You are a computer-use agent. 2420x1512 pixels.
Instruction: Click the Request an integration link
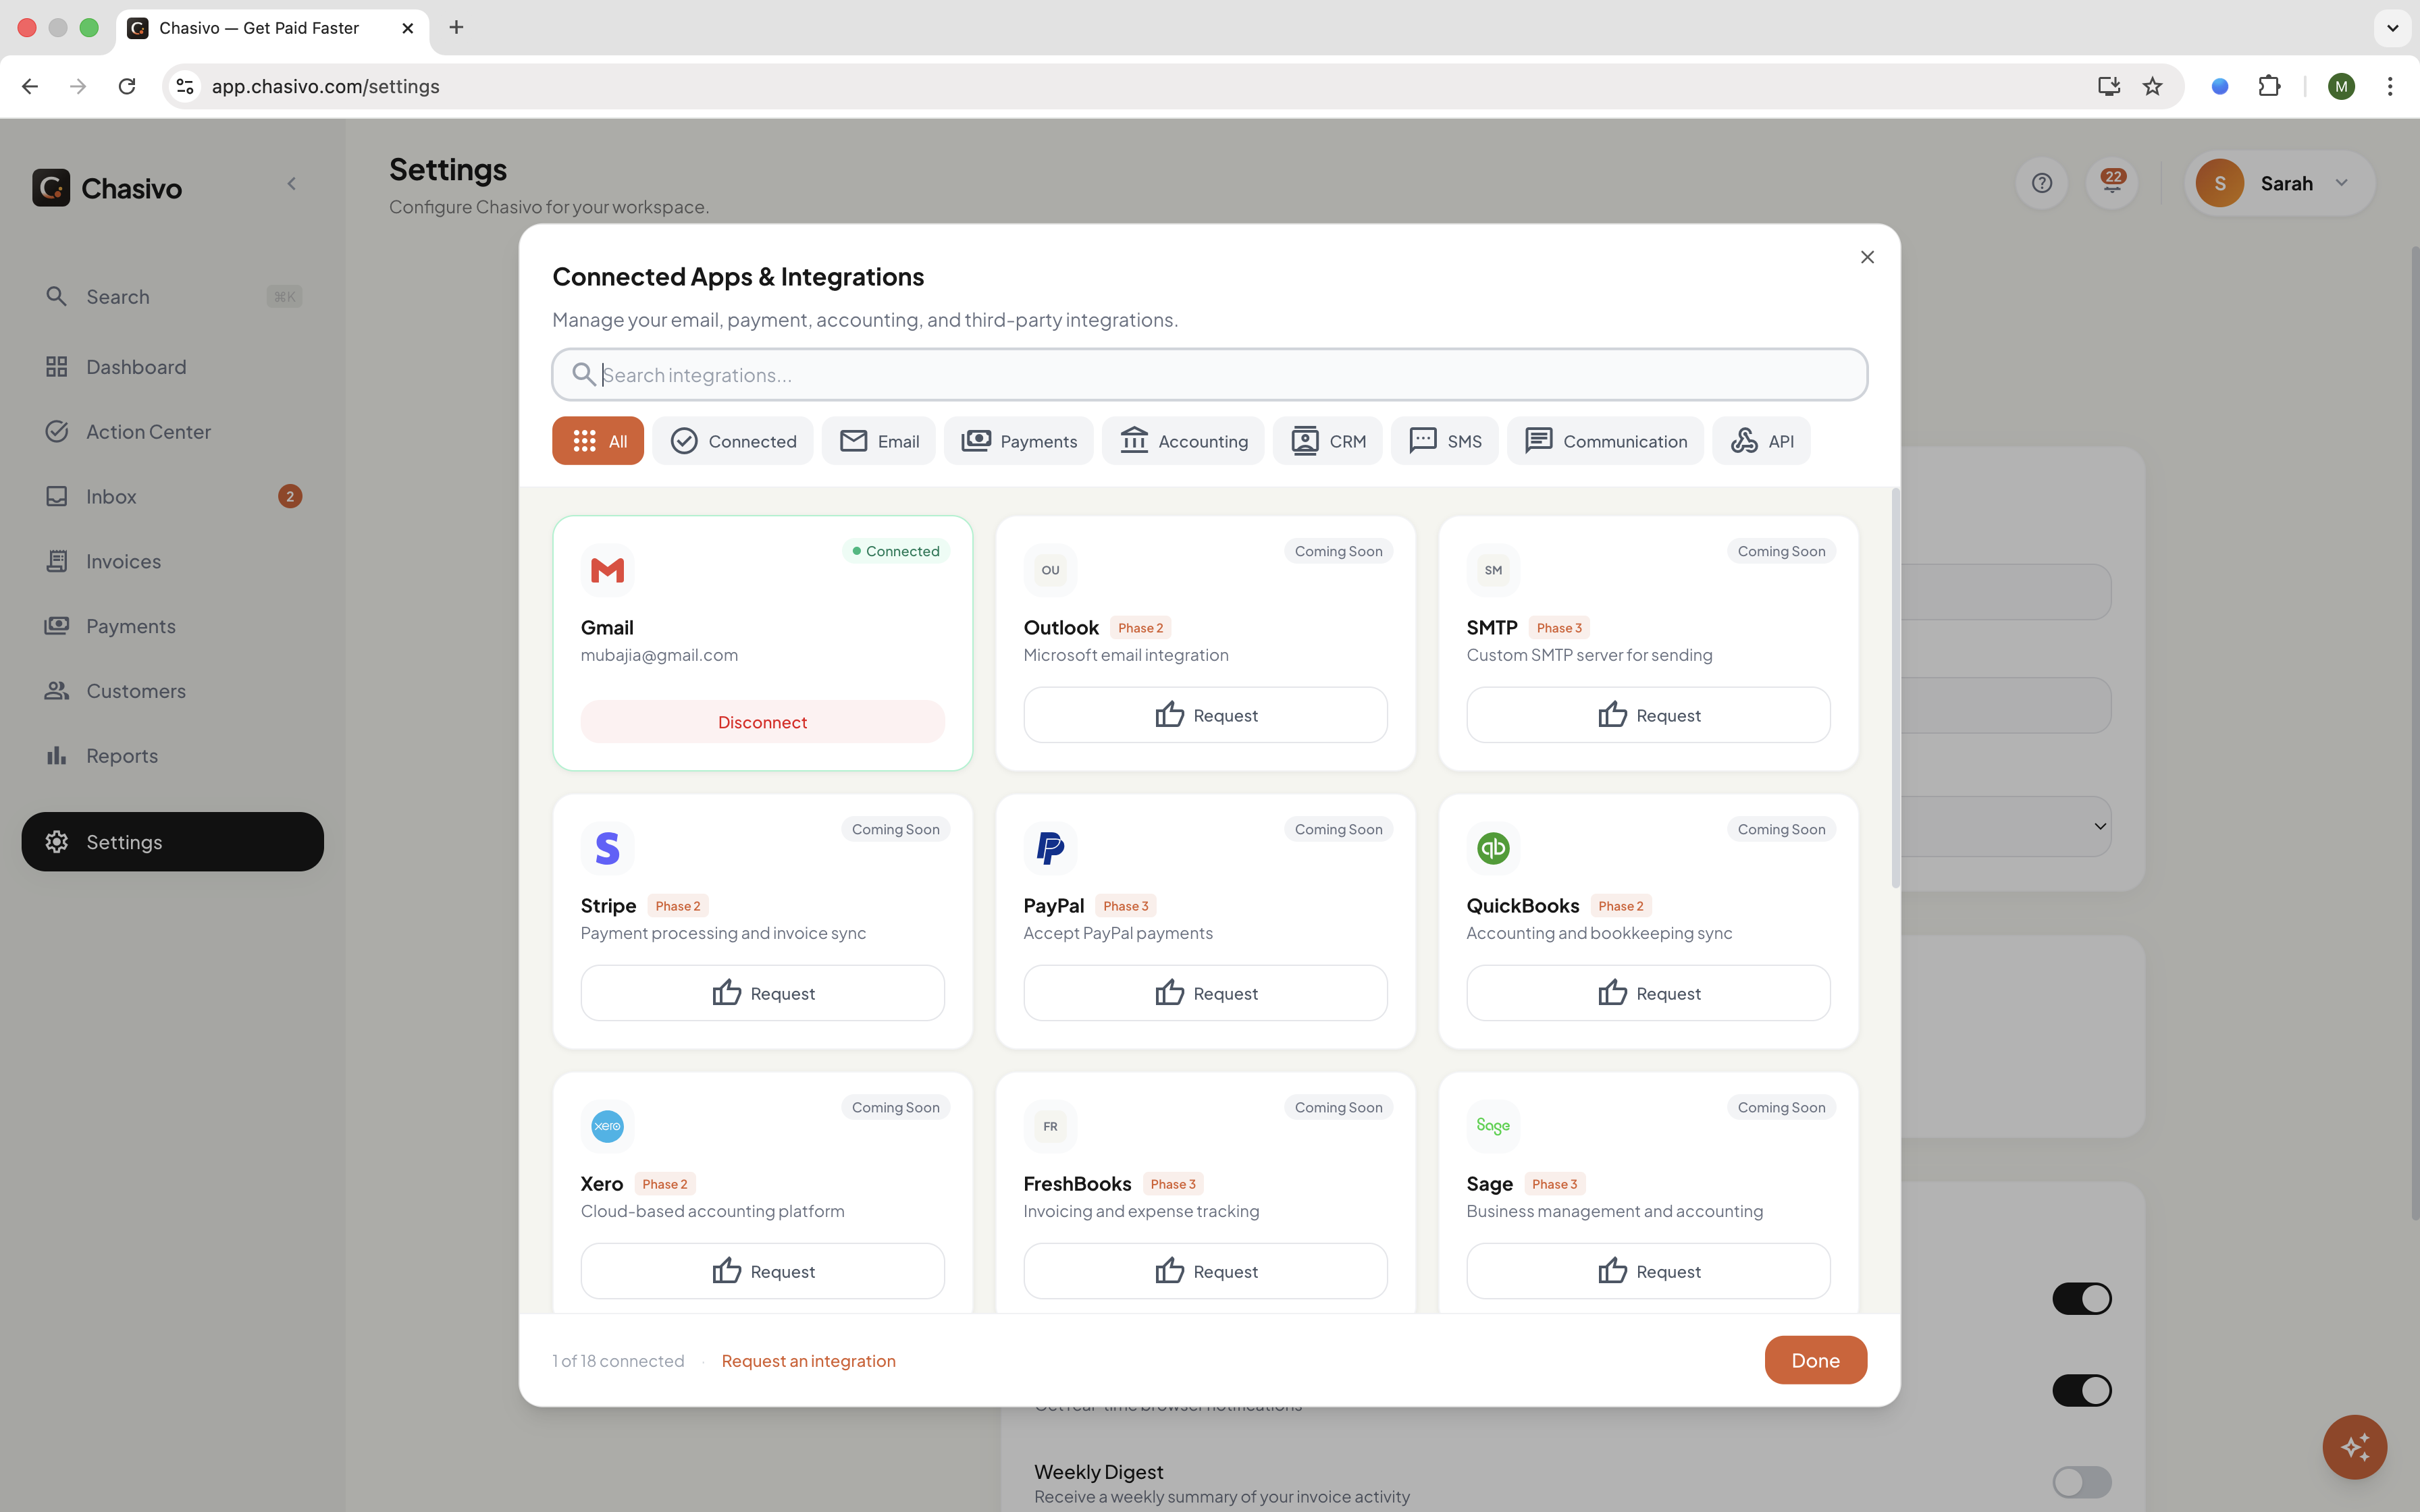809,1361
